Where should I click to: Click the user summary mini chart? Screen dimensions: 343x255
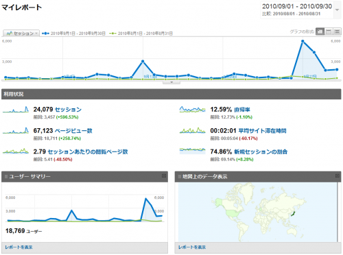click(x=84, y=208)
